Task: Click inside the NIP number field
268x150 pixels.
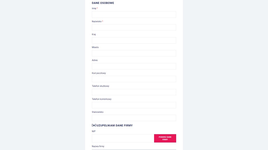Action: (x=123, y=138)
